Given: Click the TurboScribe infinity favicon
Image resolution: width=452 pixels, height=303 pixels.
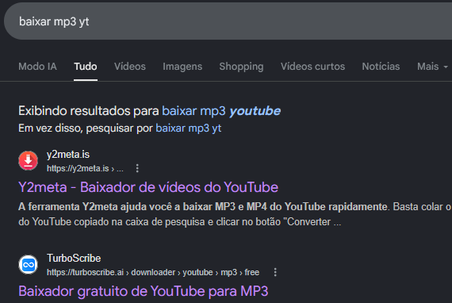Looking at the screenshot, I should pyautogui.click(x=28, y=264).
